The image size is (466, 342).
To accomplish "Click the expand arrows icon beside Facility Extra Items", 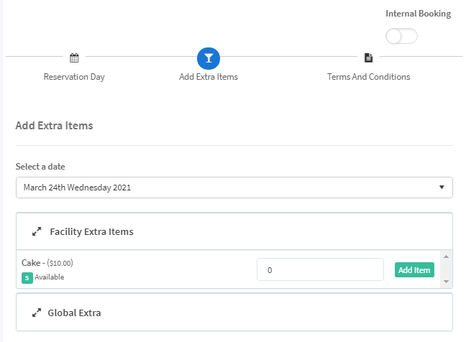I will pyautogui.click(x=37, y=232).
